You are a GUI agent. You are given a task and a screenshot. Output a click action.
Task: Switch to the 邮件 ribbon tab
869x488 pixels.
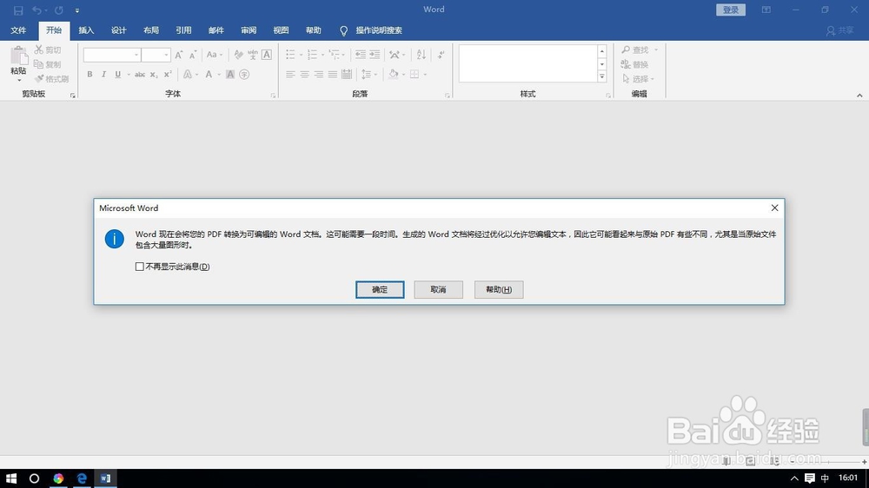point(216,30)
